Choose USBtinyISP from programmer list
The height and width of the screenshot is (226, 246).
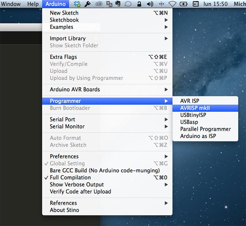click(x=193, y=115)
